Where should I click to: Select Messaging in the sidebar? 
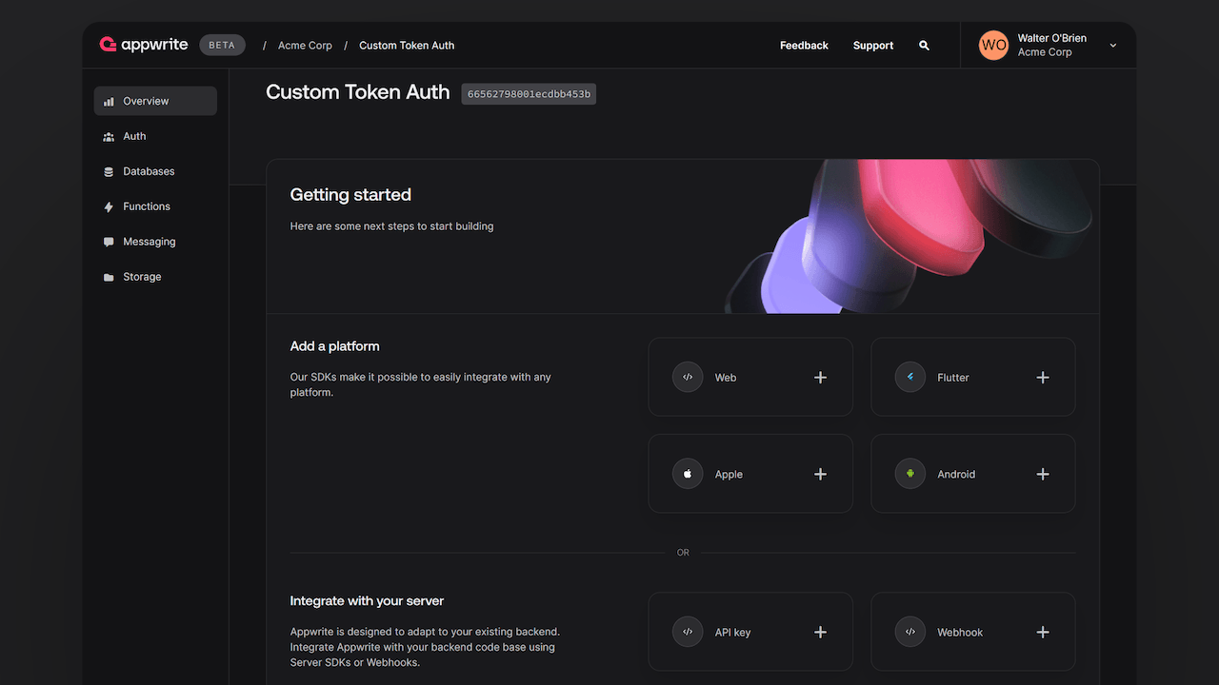[x=149, y=242]
